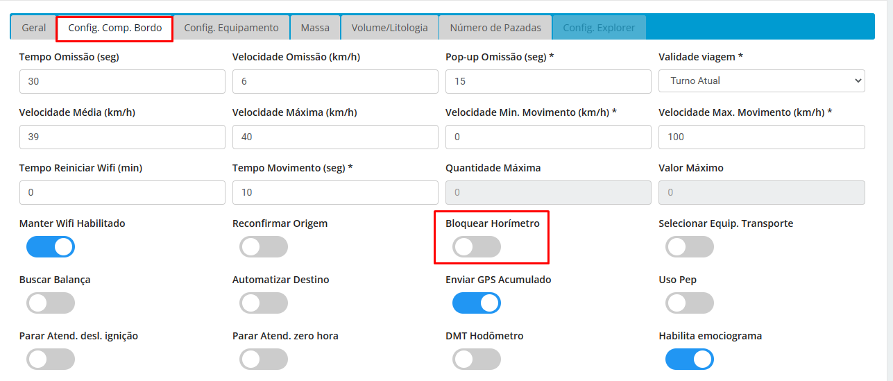The image size is (893, 381).
Task: Toggle Buscar Balança on
Action: click(x=51, y=303)
